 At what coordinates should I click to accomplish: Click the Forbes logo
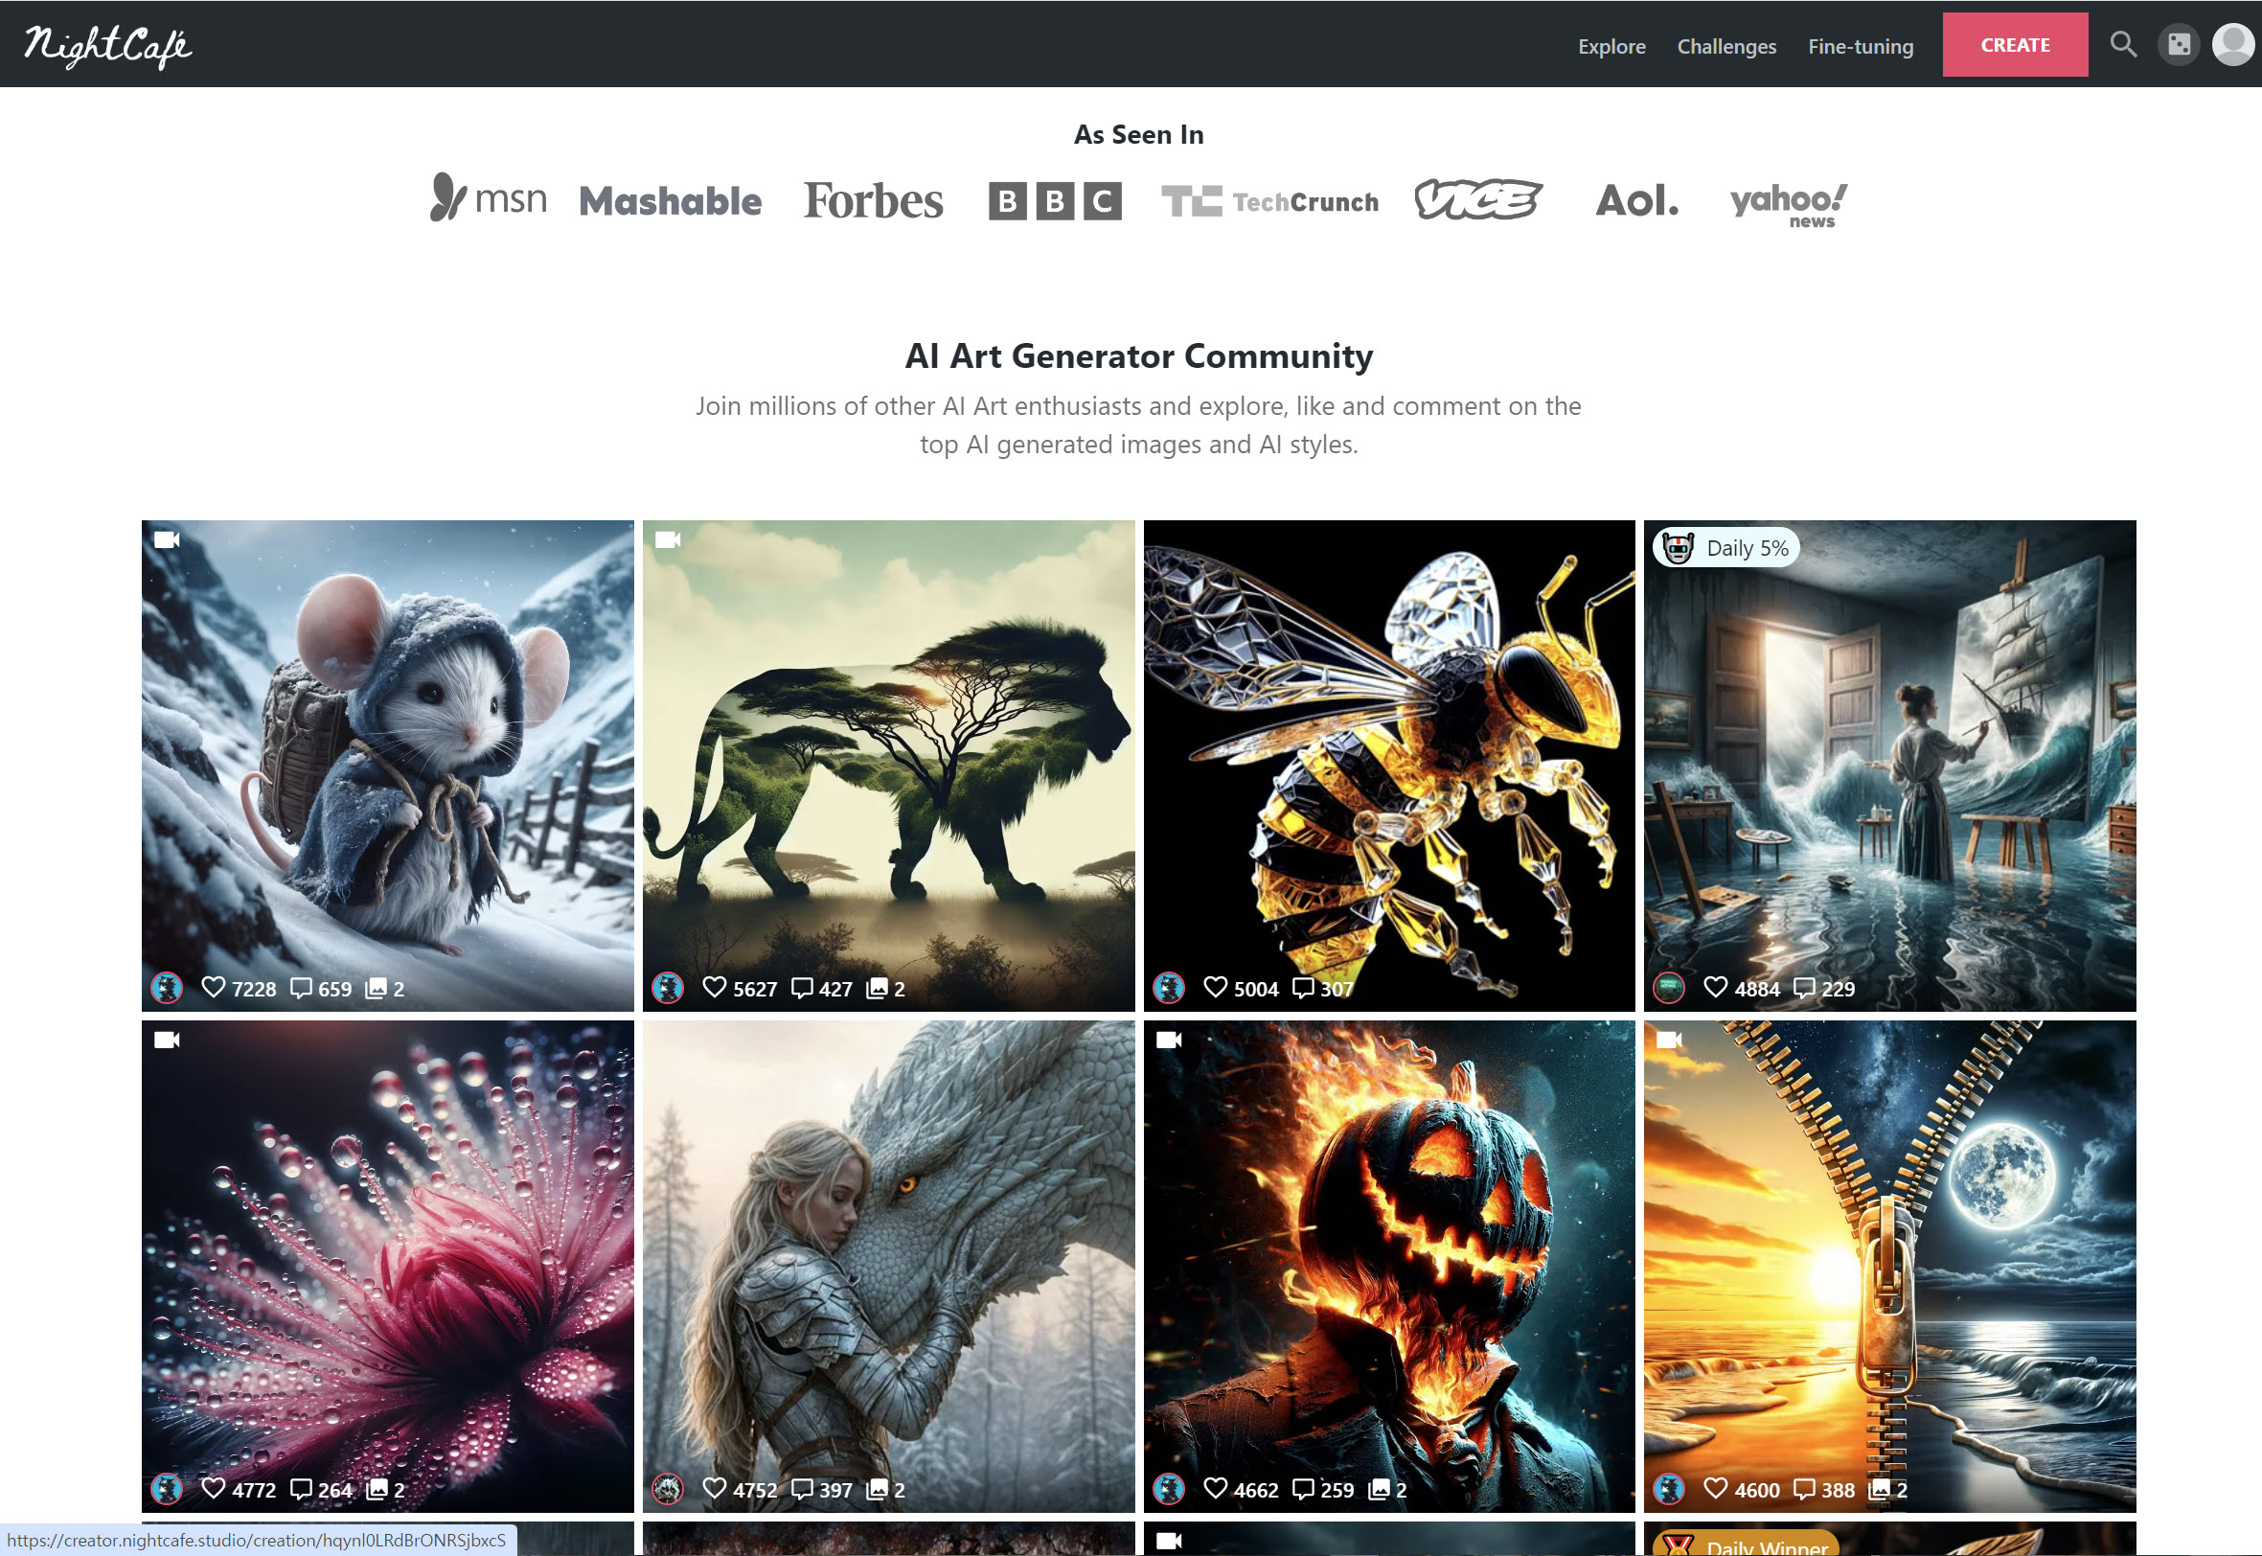pyautogui.click(x=872, y=201)
